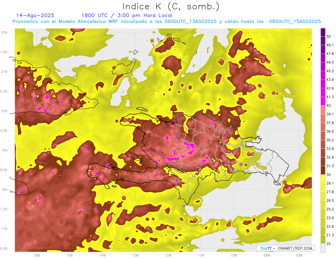The height and width of the screenshot is (259, 336).
Task: Click the magenta colorbar swatch between 40 and 41.3
Action: click(x=323, y=101)
